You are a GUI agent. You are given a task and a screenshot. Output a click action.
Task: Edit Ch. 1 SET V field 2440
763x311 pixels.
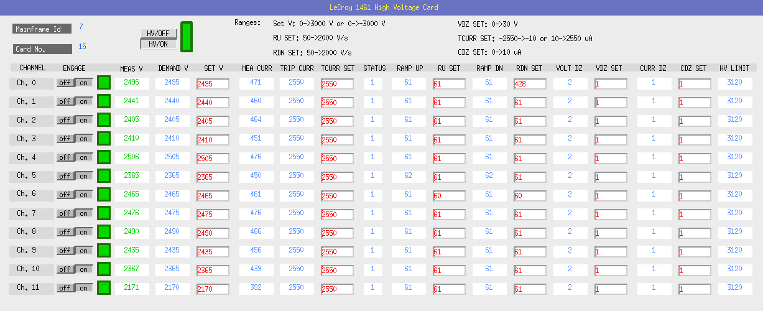(x=213, y=102)
